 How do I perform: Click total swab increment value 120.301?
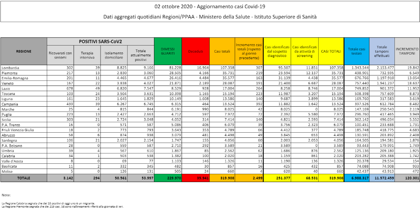[411, 178]
